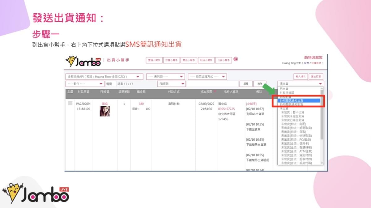This screenshot has height=208, width=371.
Task: Click the dropdown list scroll down arrow
Action: (x=322, y=163)
